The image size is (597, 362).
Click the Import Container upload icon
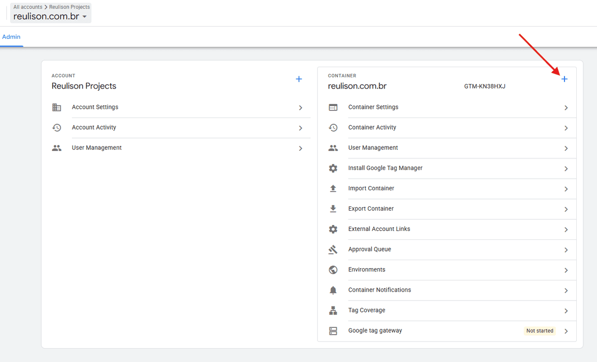tap(333, 188)
